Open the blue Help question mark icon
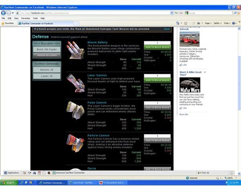 click(234, 23)
